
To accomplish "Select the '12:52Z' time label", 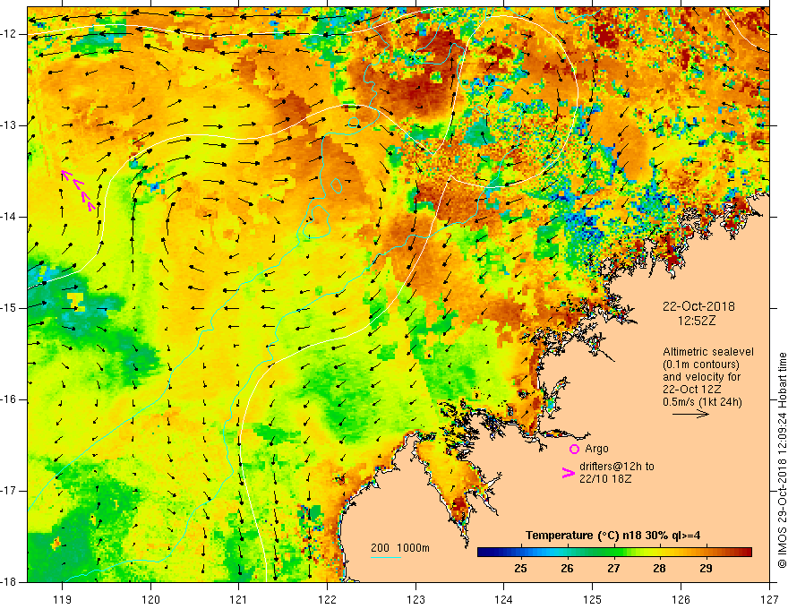I will [x=696, y=321].
